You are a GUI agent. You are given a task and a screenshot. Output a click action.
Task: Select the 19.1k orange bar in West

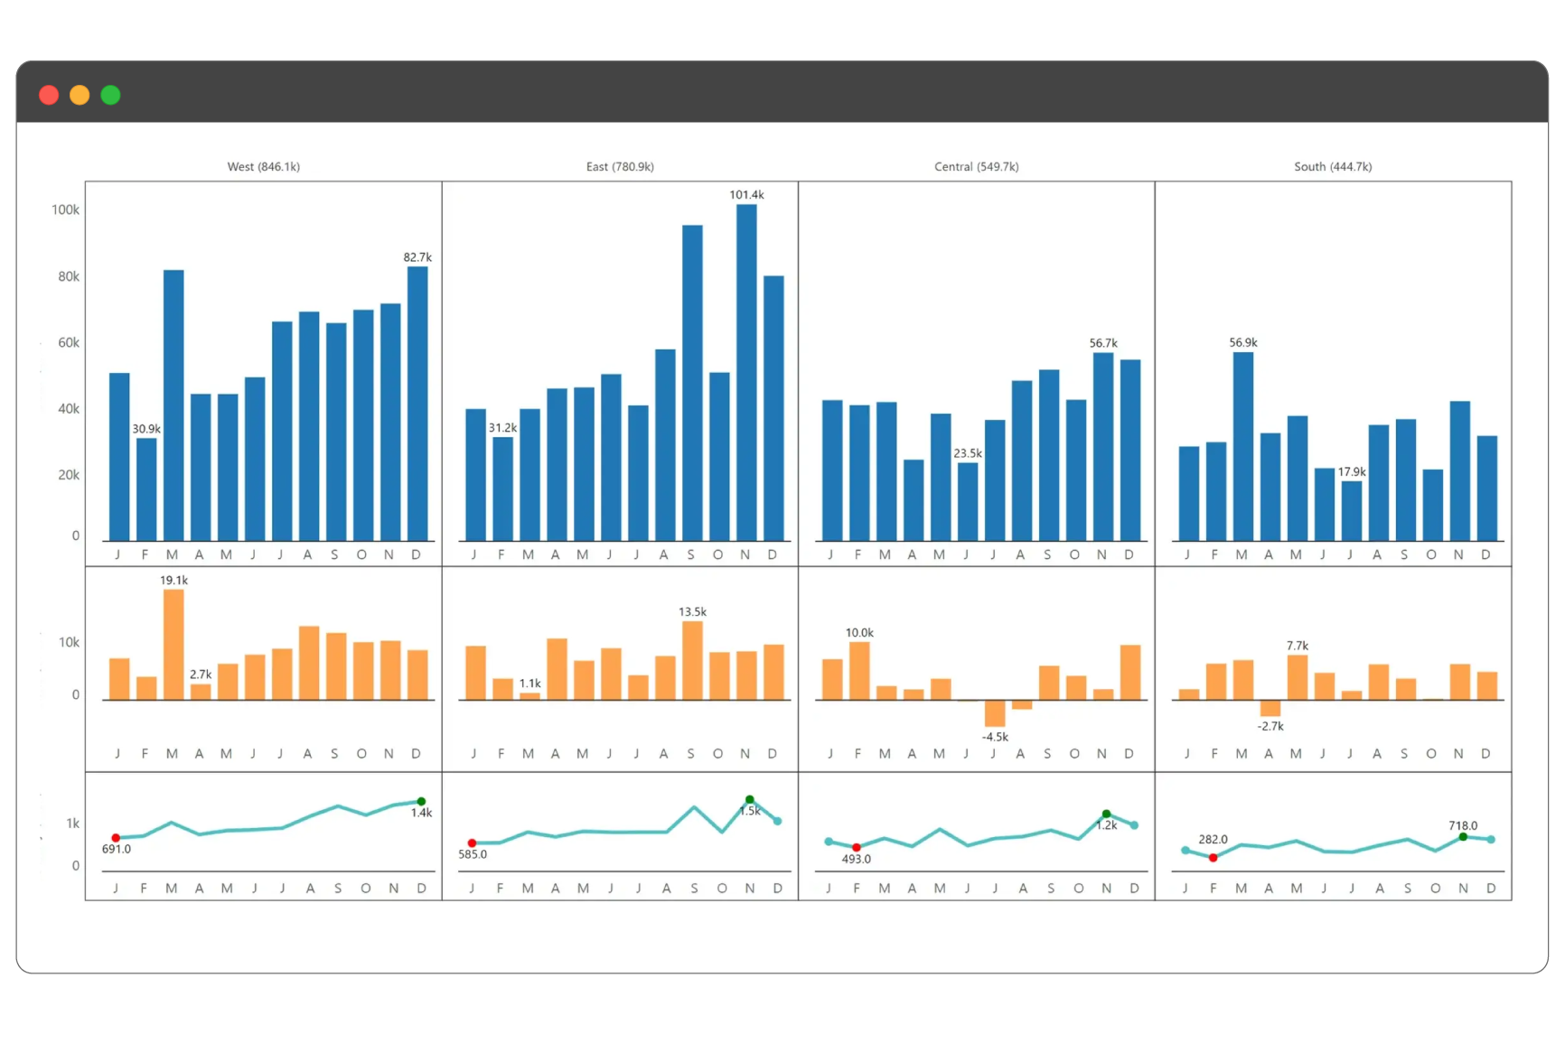click(173, 644)
